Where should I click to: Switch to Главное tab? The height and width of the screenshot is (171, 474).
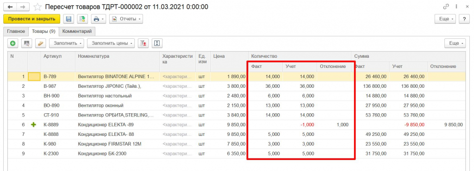(x=16, y=31)
